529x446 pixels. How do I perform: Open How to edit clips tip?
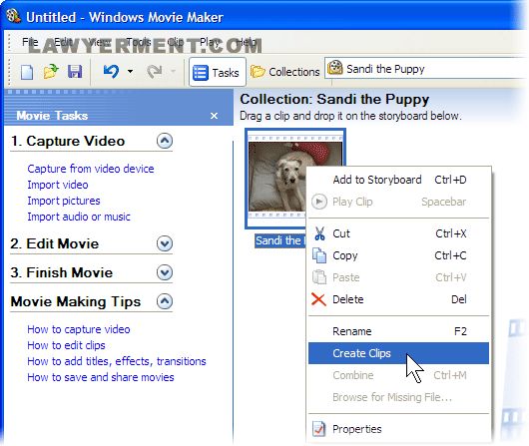pyautogui.click(x=66, y=345)
